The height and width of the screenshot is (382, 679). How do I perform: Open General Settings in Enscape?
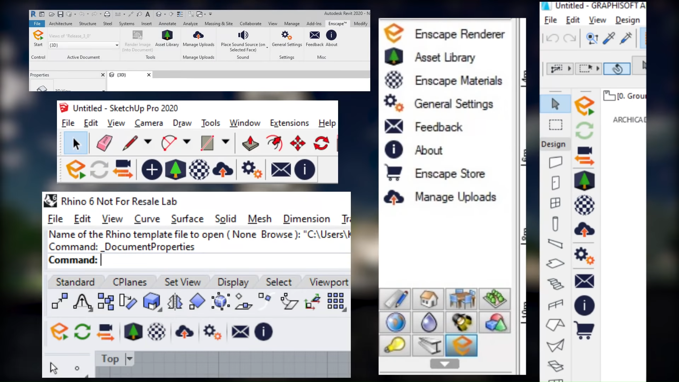[x=452, y=104]
